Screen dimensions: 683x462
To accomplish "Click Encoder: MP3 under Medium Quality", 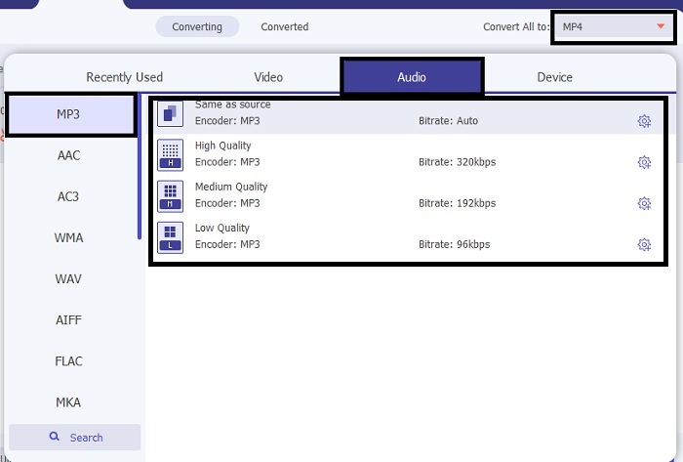I will (227, 203).
